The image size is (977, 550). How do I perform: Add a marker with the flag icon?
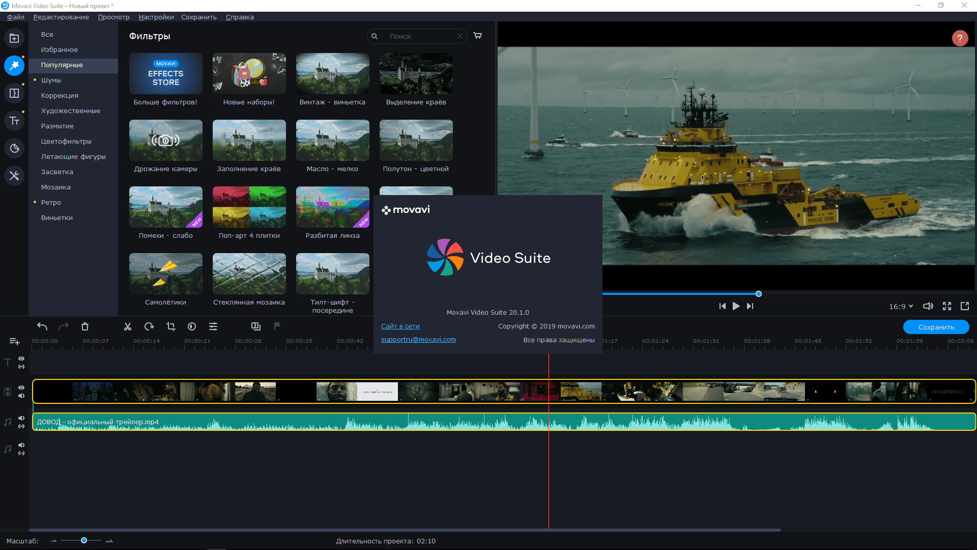tap(277, 326)
